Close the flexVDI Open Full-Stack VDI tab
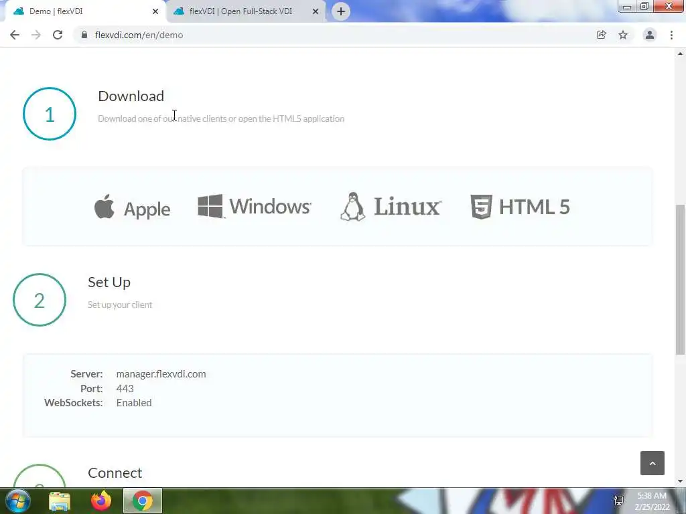 (x=316, y=11)
